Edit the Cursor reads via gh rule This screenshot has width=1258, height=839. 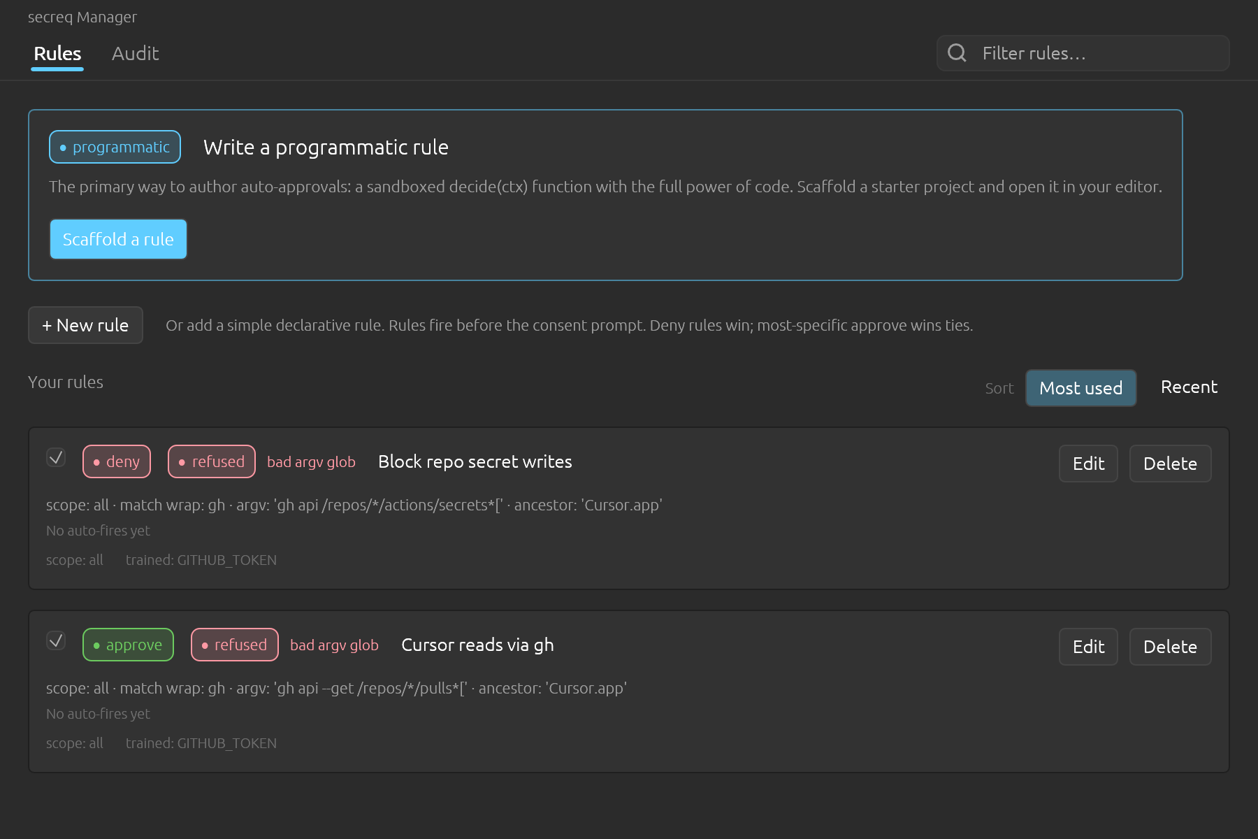[1088, 647]
